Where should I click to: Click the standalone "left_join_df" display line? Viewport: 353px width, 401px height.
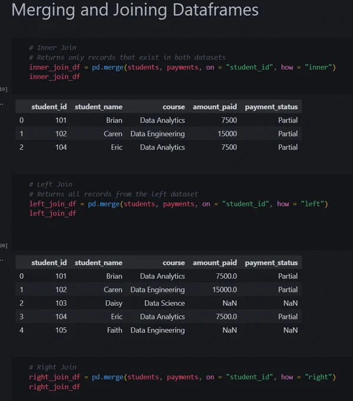pyautogui.click(x=52, y=213)
